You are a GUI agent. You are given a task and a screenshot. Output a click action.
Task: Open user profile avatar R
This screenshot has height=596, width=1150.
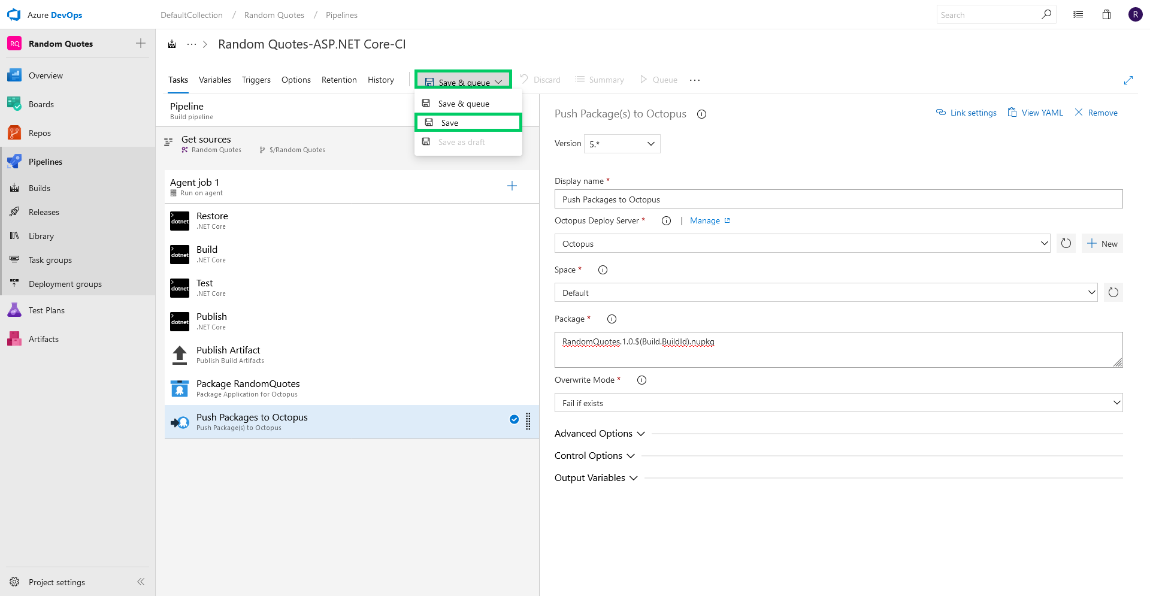pos(1135,14)
